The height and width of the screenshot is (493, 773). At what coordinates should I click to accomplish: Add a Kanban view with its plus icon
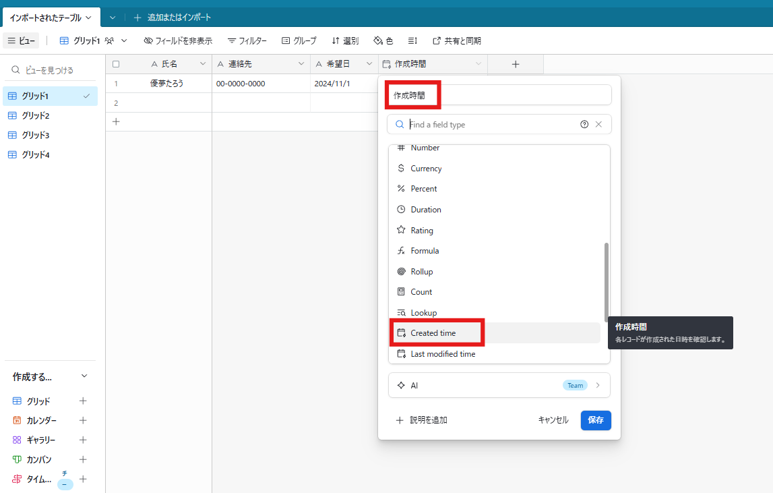[x=83, y=459]
